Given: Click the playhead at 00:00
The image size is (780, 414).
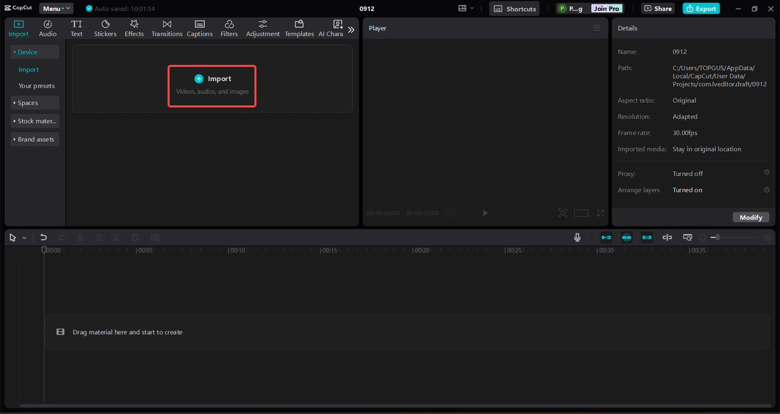Looking at the screenshot, I should [44, 250].
